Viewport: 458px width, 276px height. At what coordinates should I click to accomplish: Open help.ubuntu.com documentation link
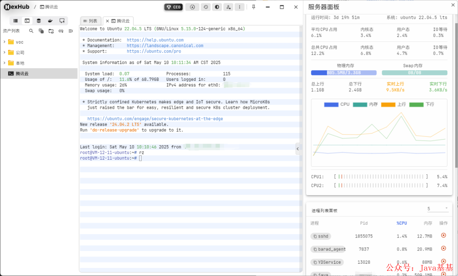click(155, 40)
